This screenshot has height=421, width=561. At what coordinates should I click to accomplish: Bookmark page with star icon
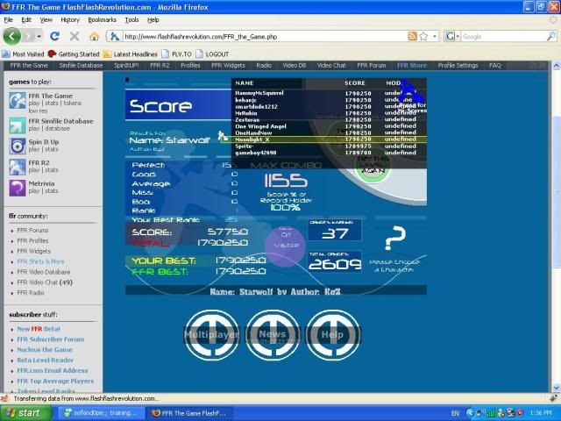(423, 37)
